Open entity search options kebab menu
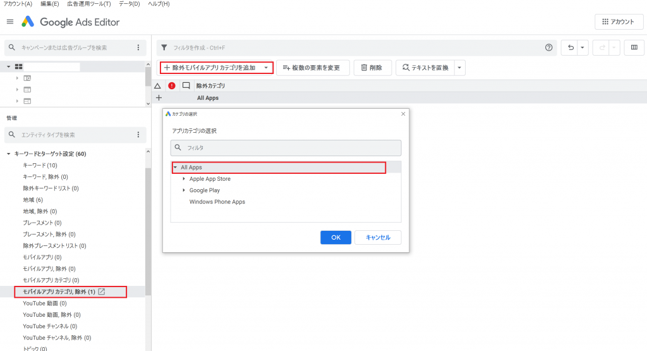Viewport: 647px width, 351px height. (x=138, y=135)
